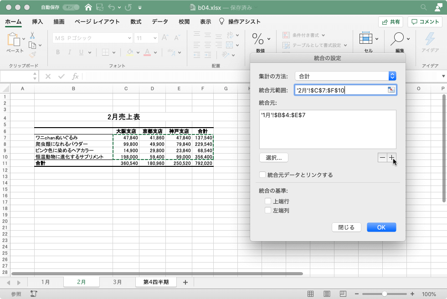Decrease font size with smaller A icon
Viewport: 447px width, 299px height.
pyautogui.click(x=177, y=38)
